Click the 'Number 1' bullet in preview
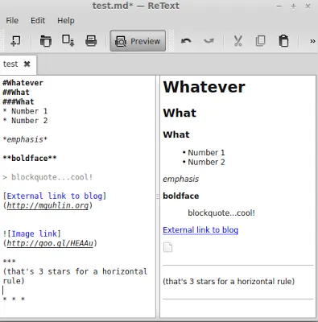 point(206,152)
